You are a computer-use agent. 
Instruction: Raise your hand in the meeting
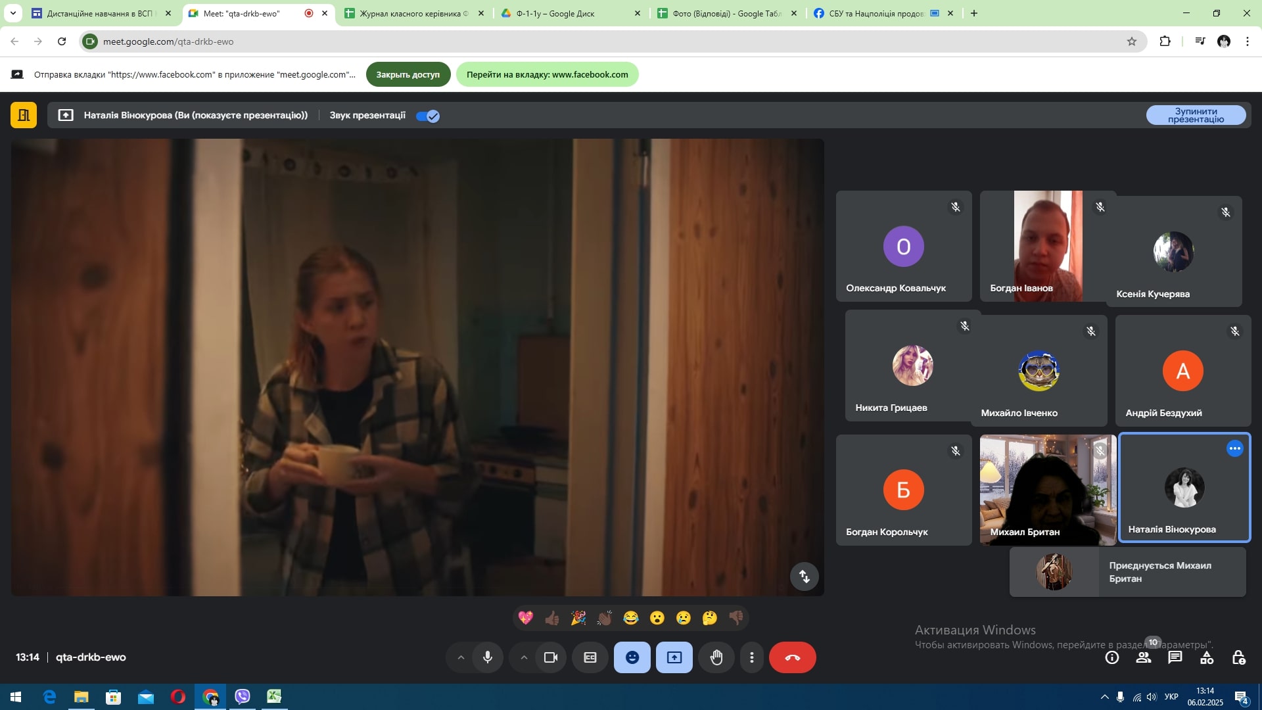(716, 657)
